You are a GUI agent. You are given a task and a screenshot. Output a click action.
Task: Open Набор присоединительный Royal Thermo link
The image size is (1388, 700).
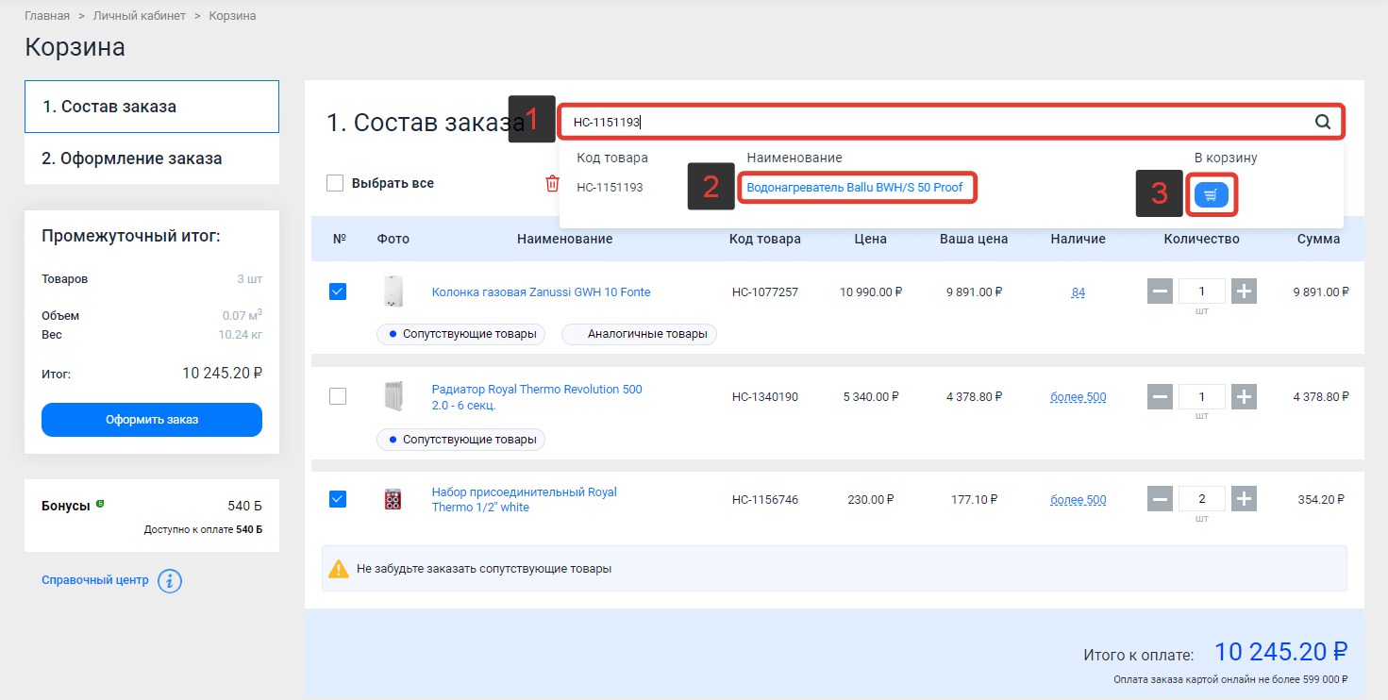click(524, 500)
